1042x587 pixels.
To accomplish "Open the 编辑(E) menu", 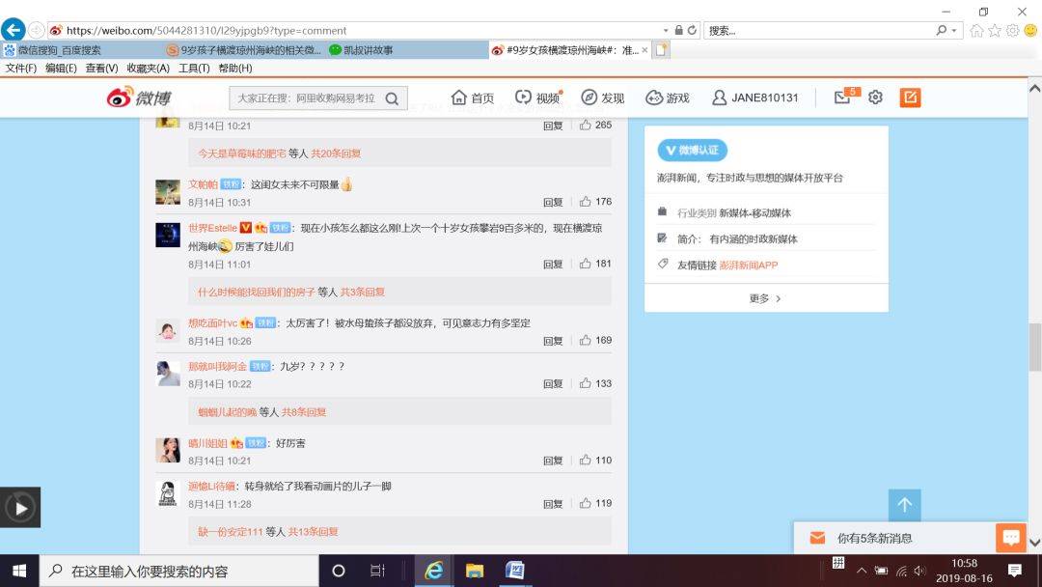I will (61, 68).
